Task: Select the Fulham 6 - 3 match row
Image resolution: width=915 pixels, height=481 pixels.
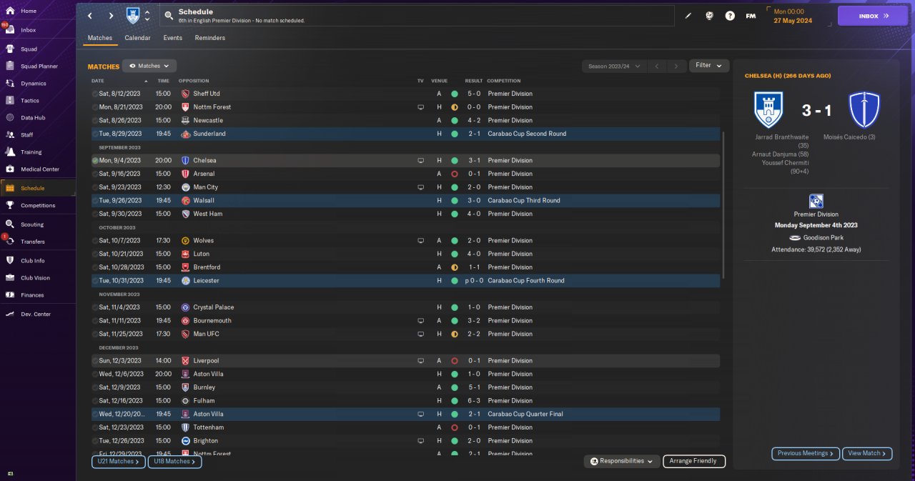Action: point(404,401)
